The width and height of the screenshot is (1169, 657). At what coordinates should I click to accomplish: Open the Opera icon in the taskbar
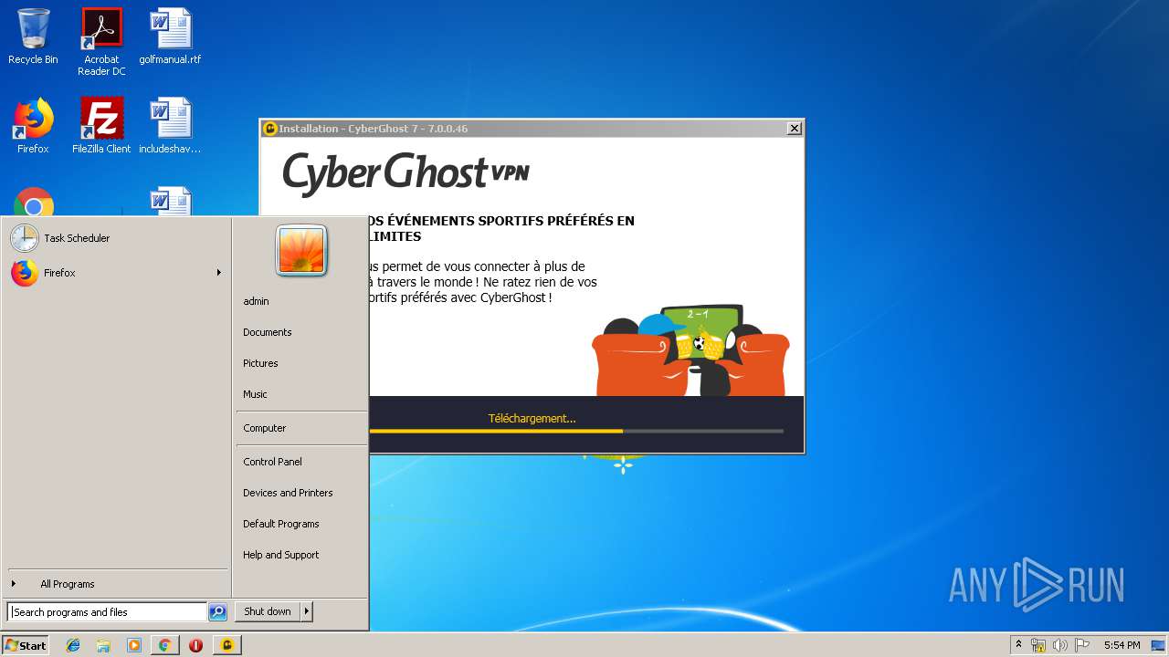point(195,645)
